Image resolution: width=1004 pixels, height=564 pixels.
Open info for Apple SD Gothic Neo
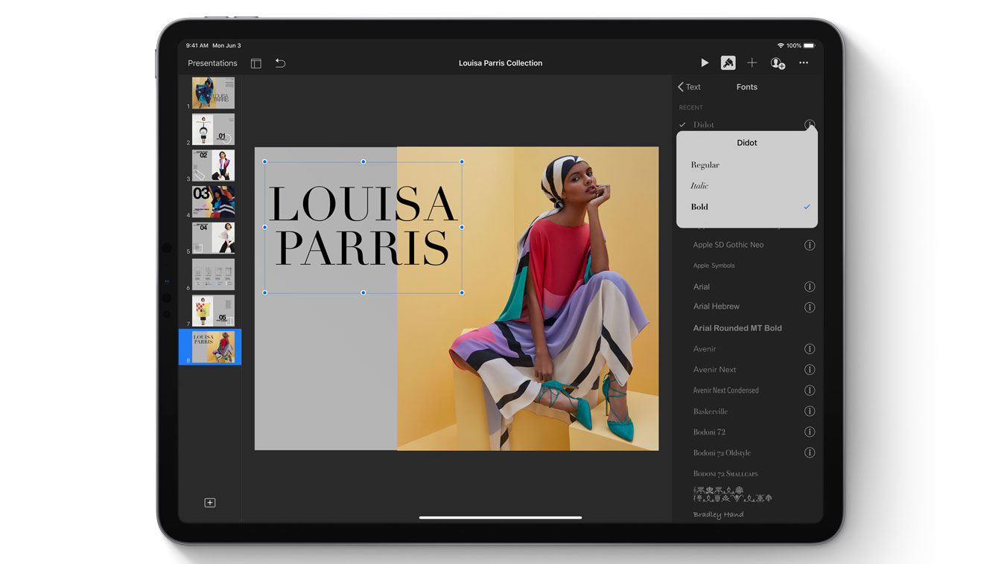click(810, 245)
